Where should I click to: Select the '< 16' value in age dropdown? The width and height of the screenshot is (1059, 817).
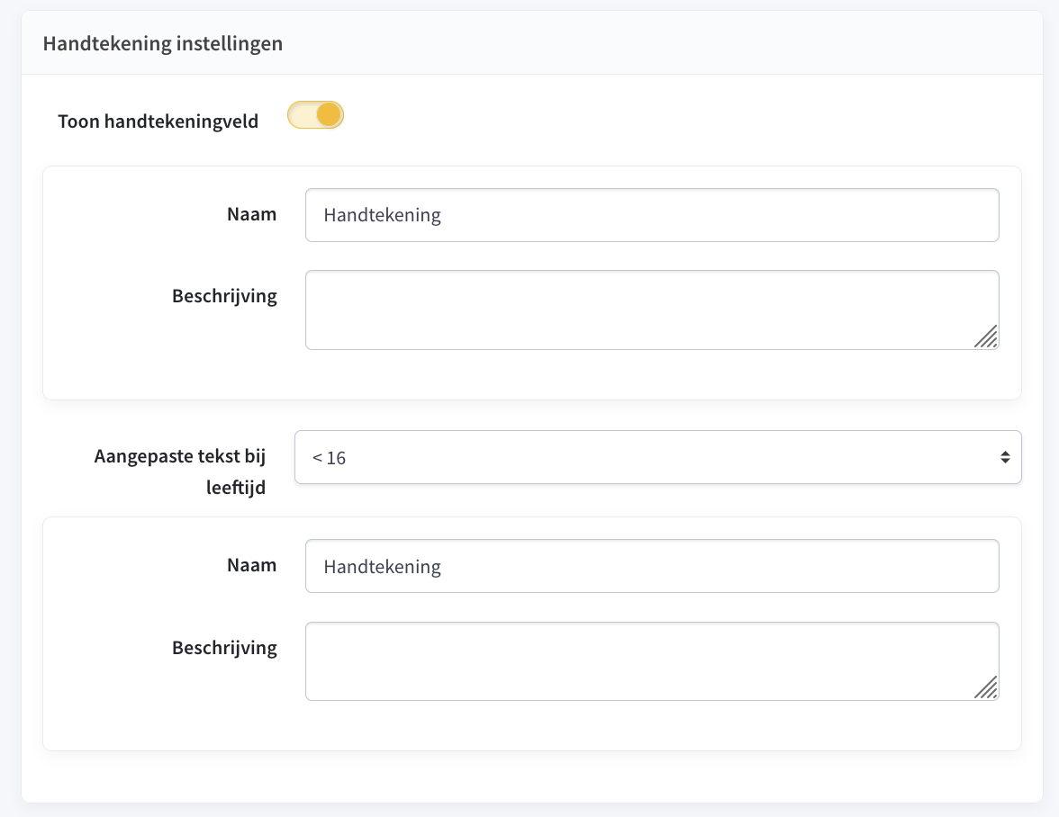[330, 458]
